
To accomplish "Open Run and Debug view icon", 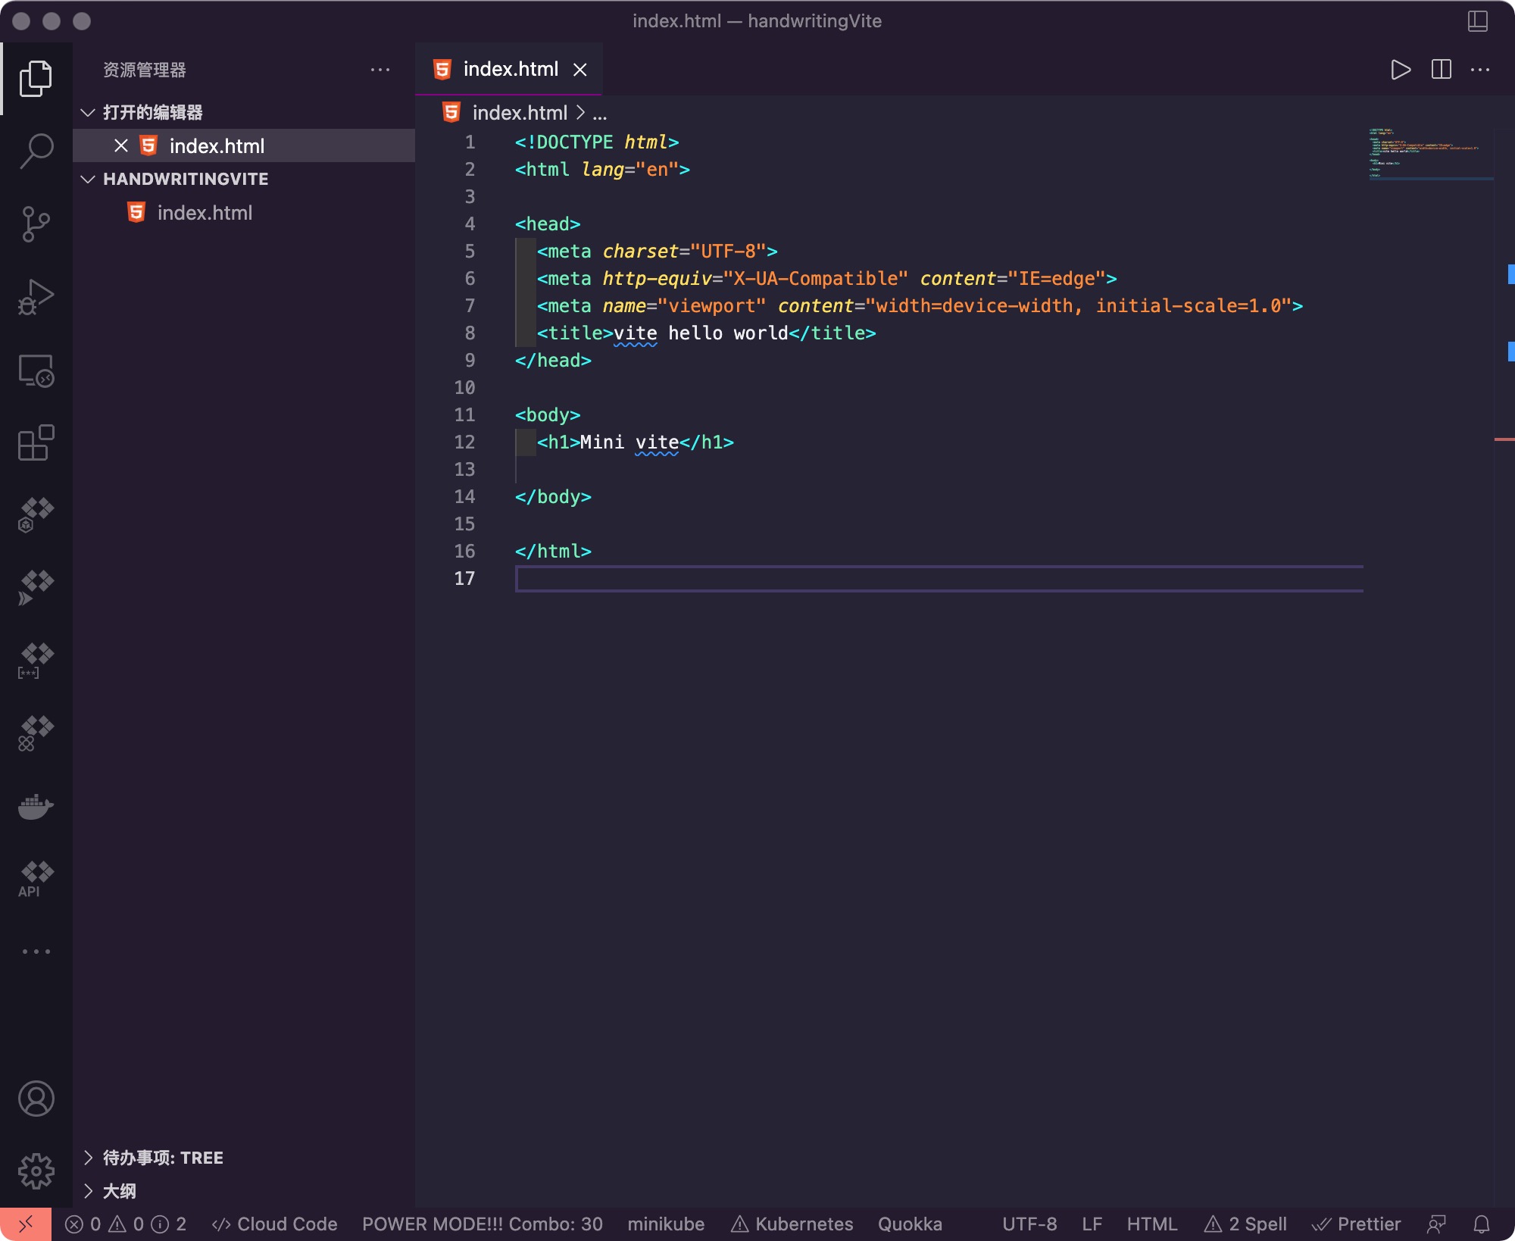I will tap(36, 296).
